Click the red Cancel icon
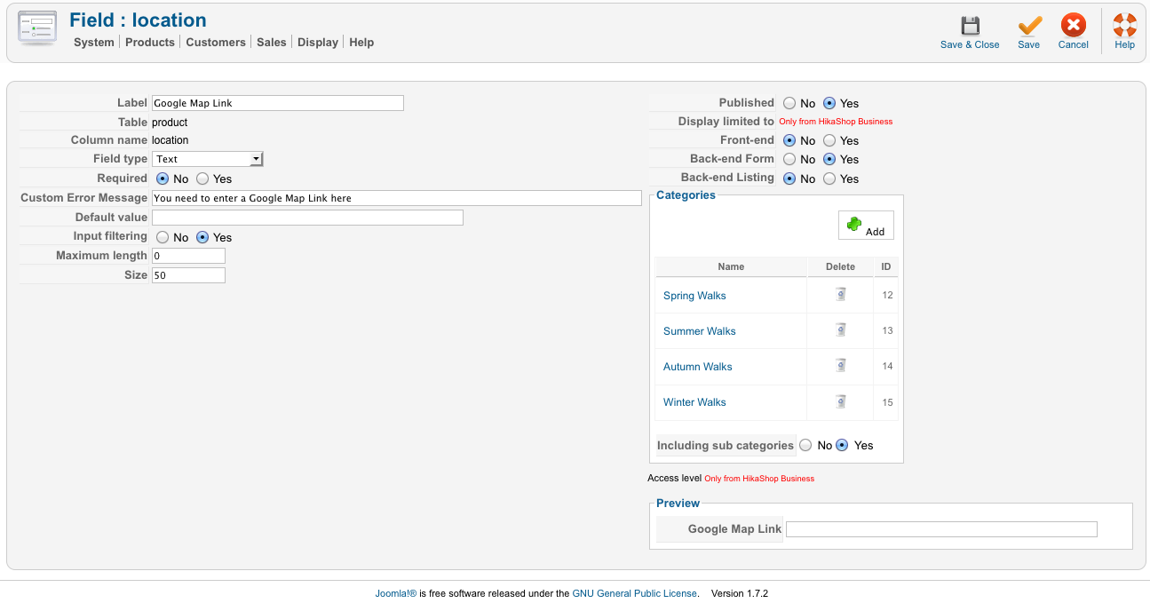This screenshot has height=603, width=1150. (x=1074, y=27)
